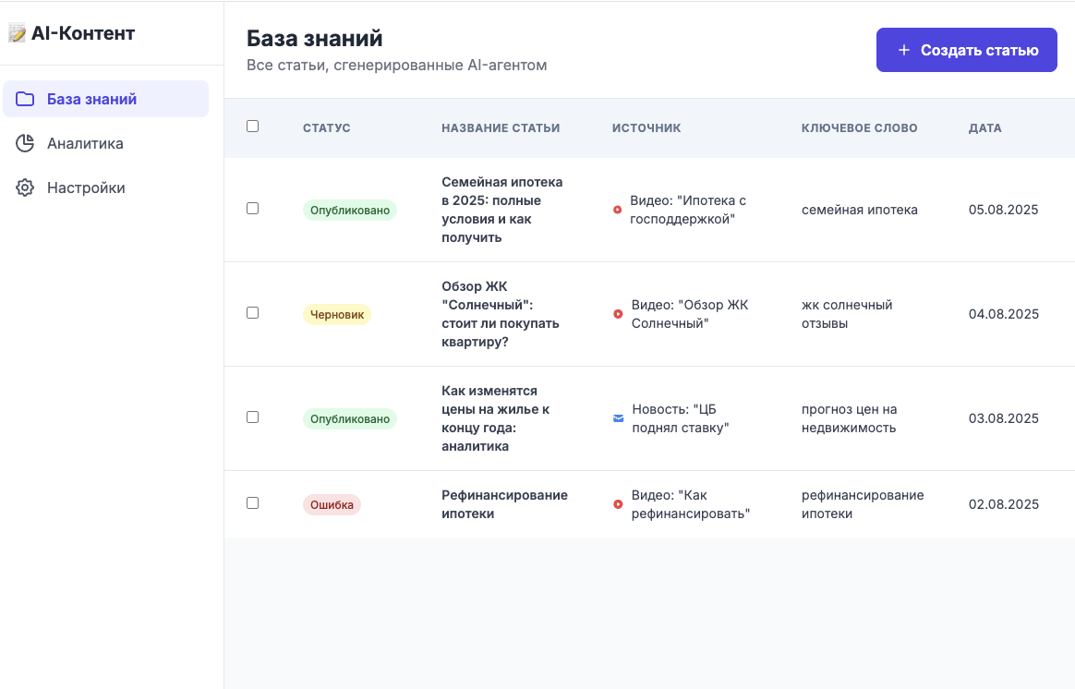
Task: Click the Knowledge Base folder icon
Action: tap(25, 99)
